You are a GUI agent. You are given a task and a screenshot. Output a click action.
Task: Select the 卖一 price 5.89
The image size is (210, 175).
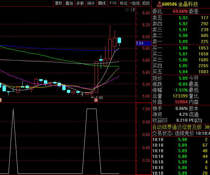click(x=183, y=41)
